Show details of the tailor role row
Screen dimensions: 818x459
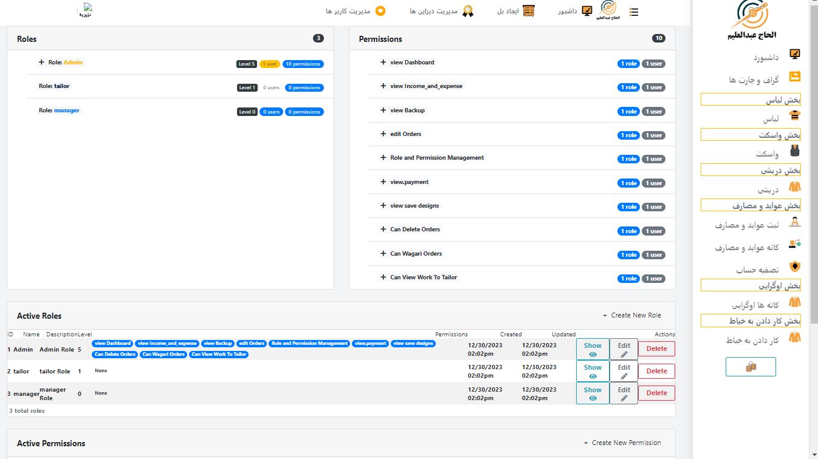592,371
